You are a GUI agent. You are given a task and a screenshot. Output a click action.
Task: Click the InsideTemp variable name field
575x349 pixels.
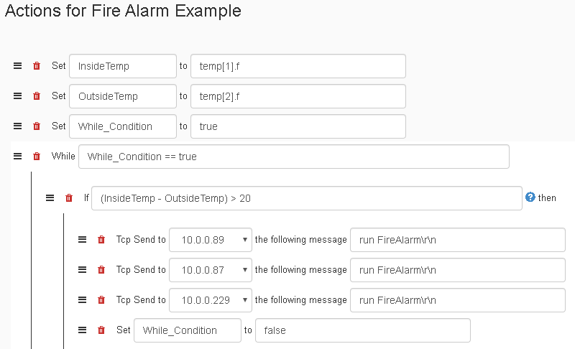coord(123,66)
